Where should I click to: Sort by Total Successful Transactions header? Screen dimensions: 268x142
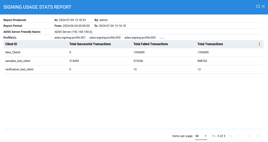[x=90, y=44]
